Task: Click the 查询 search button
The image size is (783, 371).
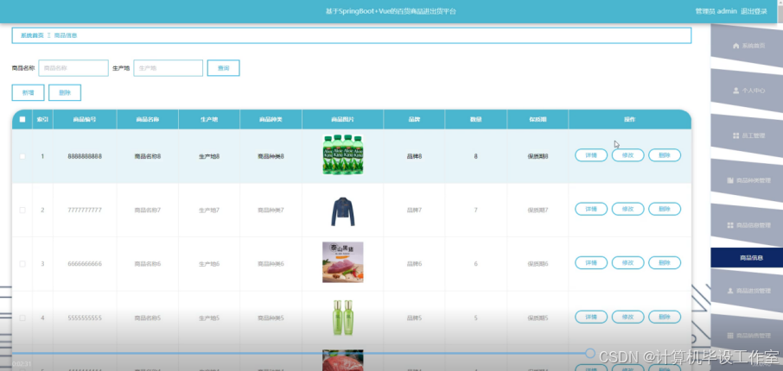Action: coord(223,68)
